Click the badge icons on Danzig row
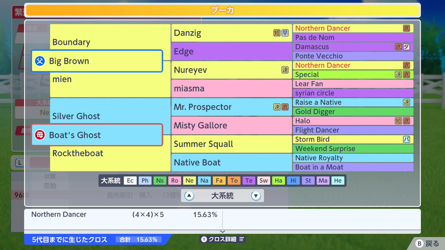Image resolution: width=445 pixels, height=250 pixels. (281, 33)
